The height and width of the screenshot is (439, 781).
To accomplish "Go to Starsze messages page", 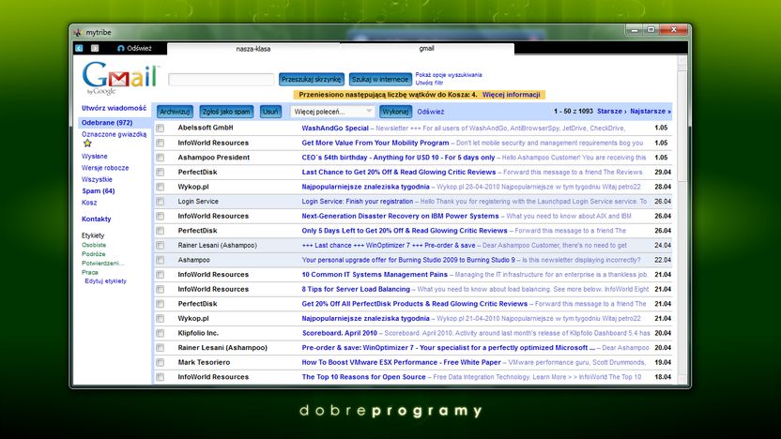I will [x=611, y=112].
